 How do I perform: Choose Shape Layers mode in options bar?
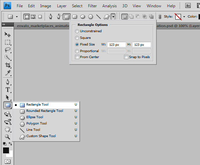click(27, 17)
